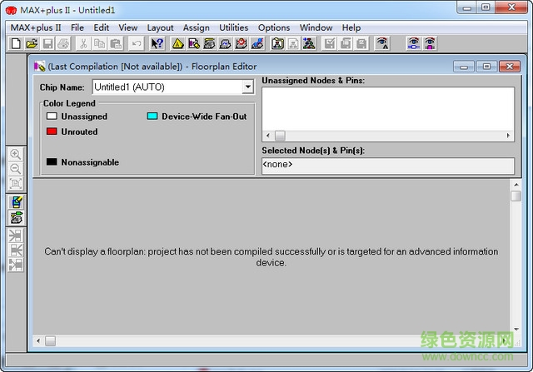Click the New file icon
This screenshot has height=372, width=533.
click(16, 43)
